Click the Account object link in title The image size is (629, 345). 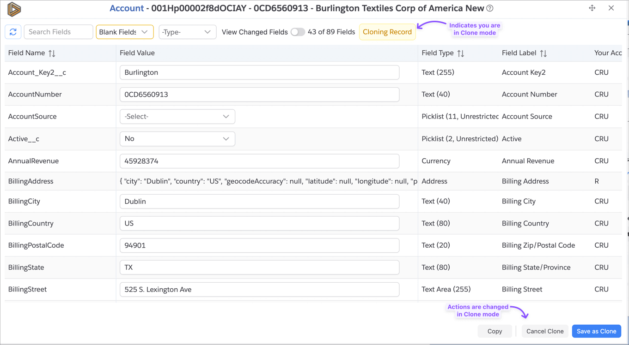127,8
